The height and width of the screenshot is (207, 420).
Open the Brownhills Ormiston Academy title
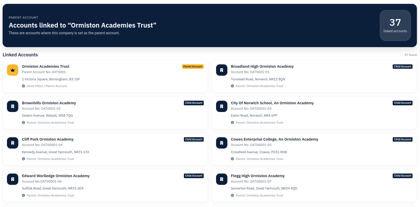[x=49, y=103]
